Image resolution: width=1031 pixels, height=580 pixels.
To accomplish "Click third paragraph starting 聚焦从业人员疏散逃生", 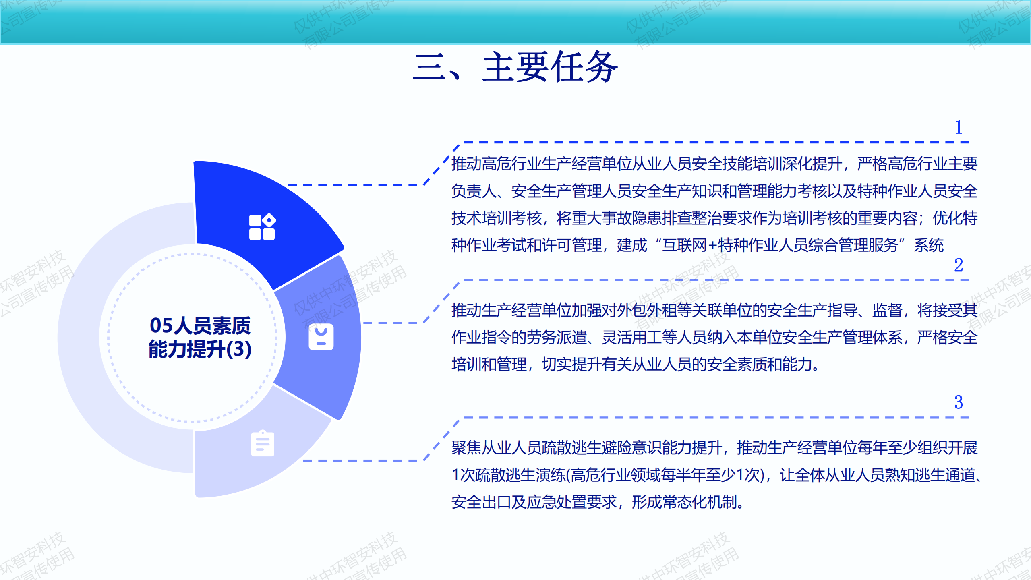I will click(x=714, y=475).
